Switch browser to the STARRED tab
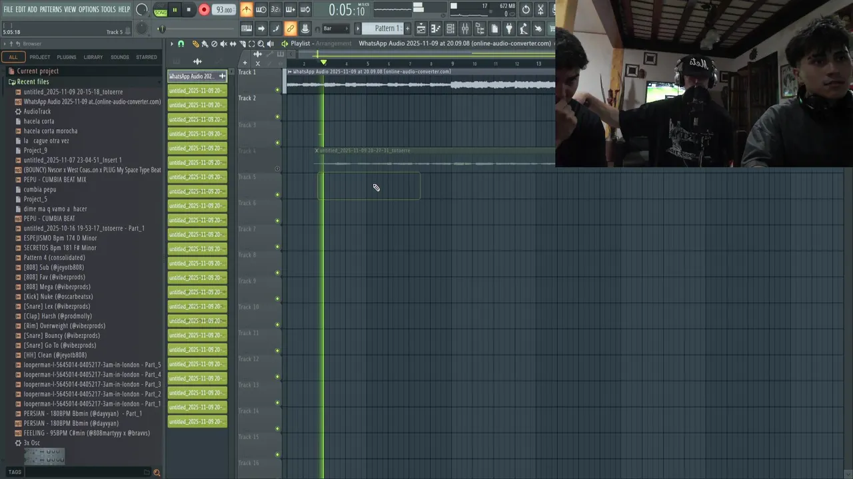The image size is (853, 479). 147,57
